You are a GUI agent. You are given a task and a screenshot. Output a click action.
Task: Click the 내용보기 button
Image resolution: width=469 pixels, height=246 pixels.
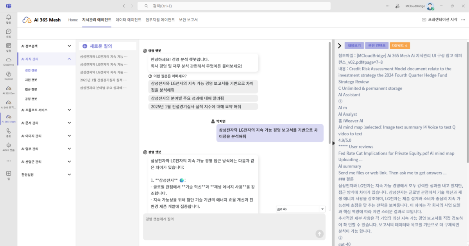354,46
